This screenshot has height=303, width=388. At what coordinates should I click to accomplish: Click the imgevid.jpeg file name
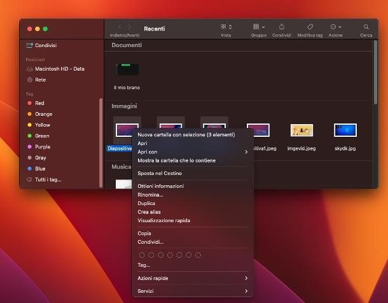[x=301, y=148]
